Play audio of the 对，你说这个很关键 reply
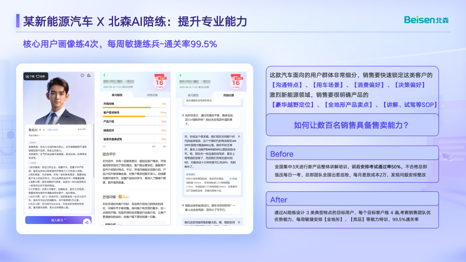This screenshot has height=262, width=466. point(239,137)
